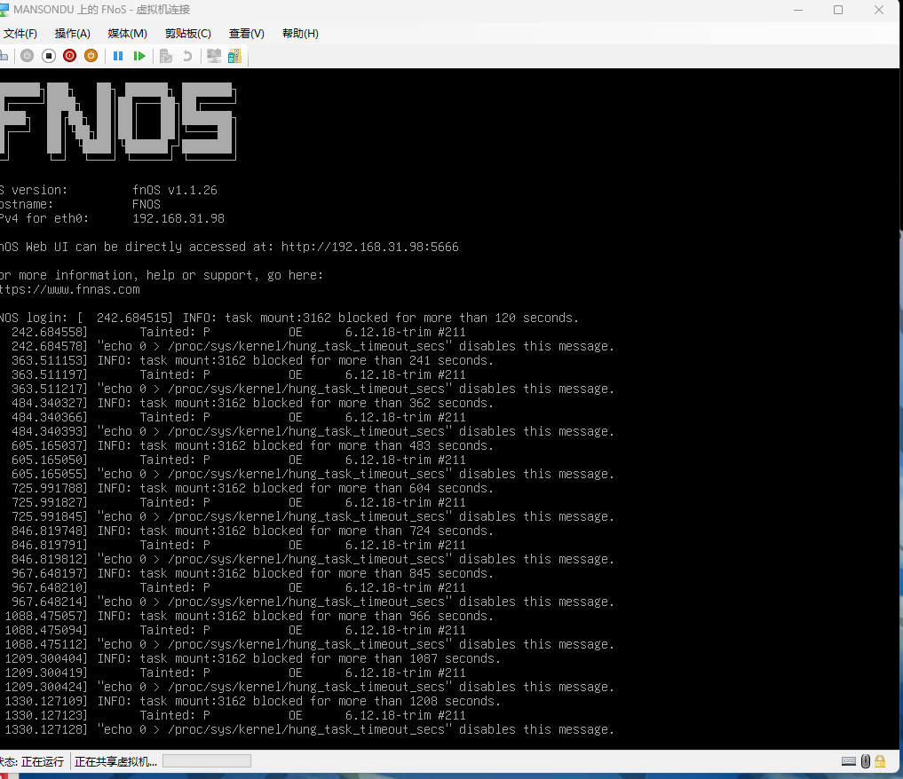Click the Revert undo-arrow icon

(x=187, y=56)
